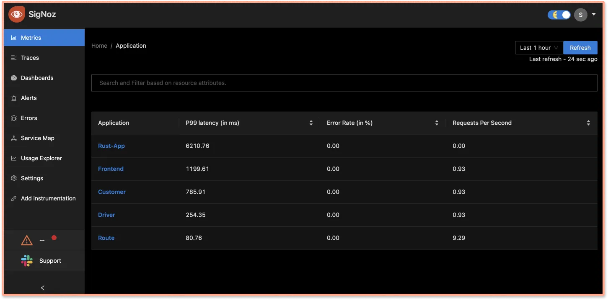Click the 254.35 latency value

click(196, 215)
